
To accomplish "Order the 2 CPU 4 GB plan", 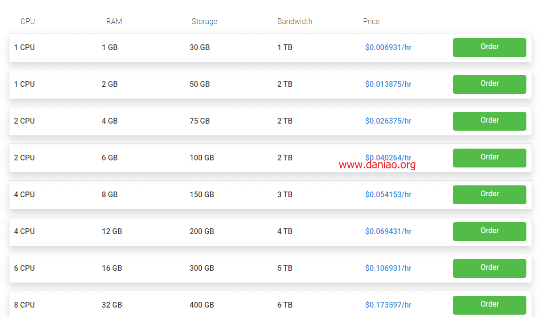I will click(x=489, y=121).
